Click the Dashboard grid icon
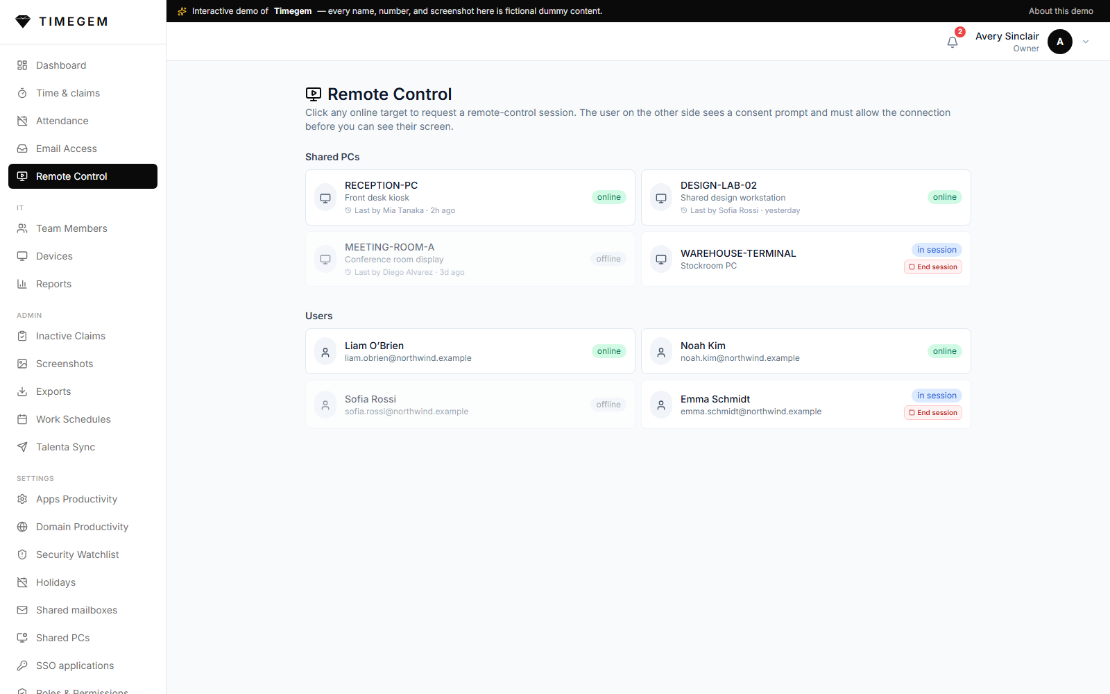The image size is (1110, 694). (22, 65)
